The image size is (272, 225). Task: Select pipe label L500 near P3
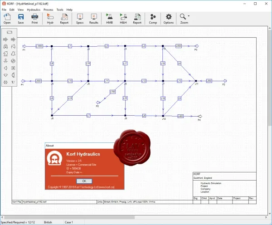(x=179, y=46)
